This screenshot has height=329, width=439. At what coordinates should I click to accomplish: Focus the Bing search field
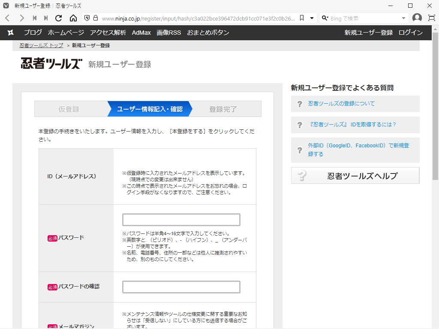coord(364,18)
